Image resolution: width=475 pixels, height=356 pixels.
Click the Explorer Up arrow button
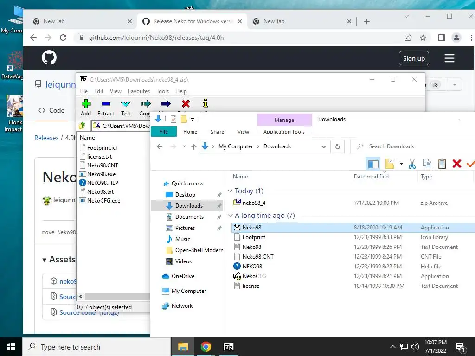pos(194,146)
